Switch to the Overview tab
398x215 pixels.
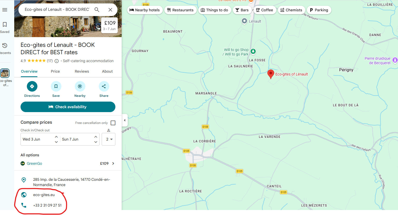pos(29,71)
